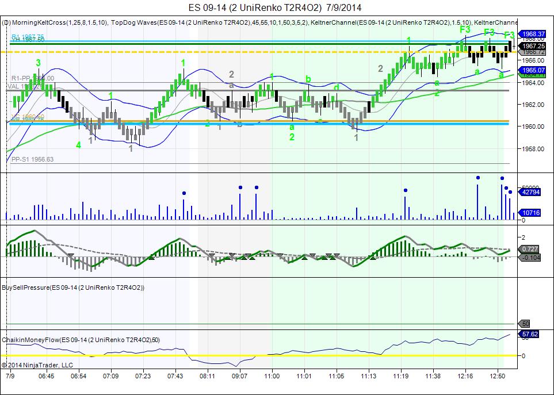Click the 06:54 time axis label

tap(78, 376)
